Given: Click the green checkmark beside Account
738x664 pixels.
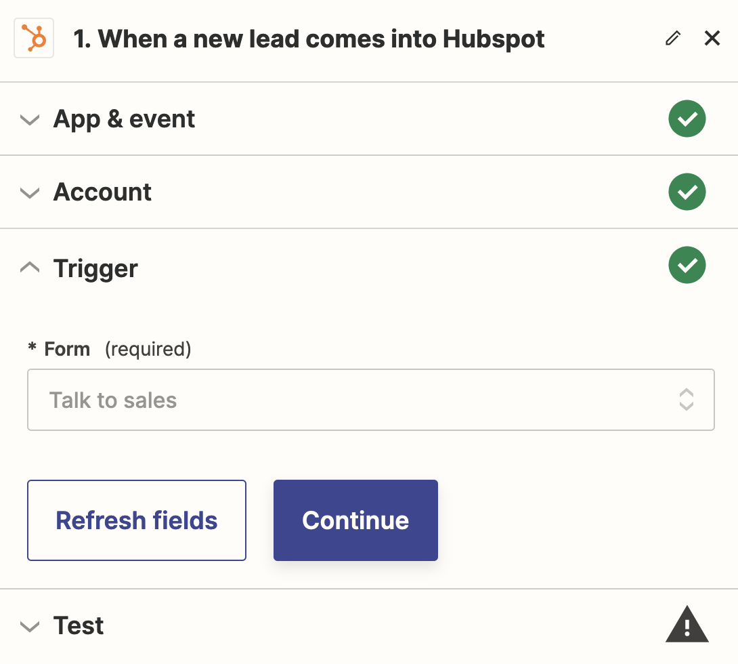Looking at the screenshot, I should (x=687, y=192).
